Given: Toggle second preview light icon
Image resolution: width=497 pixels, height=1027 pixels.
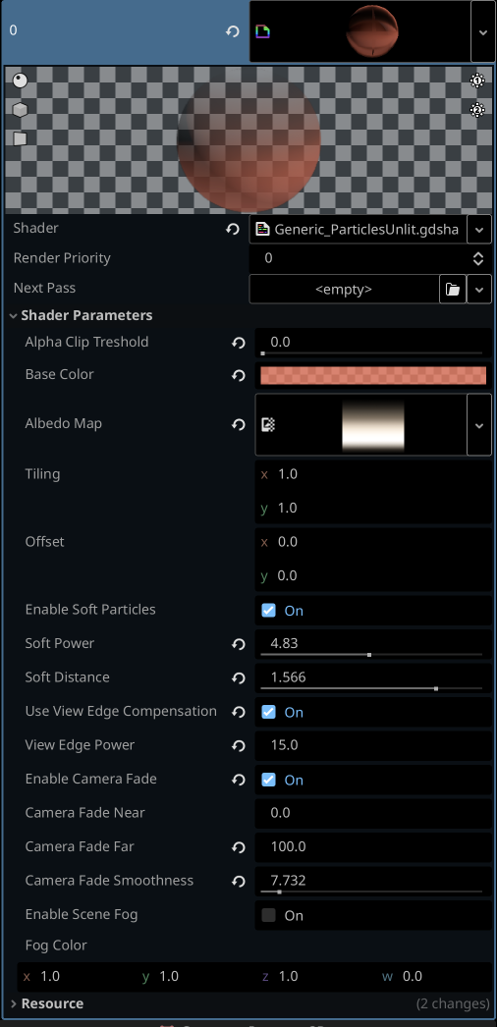Looking at the screenshot, I should click(x=477, y=109).
